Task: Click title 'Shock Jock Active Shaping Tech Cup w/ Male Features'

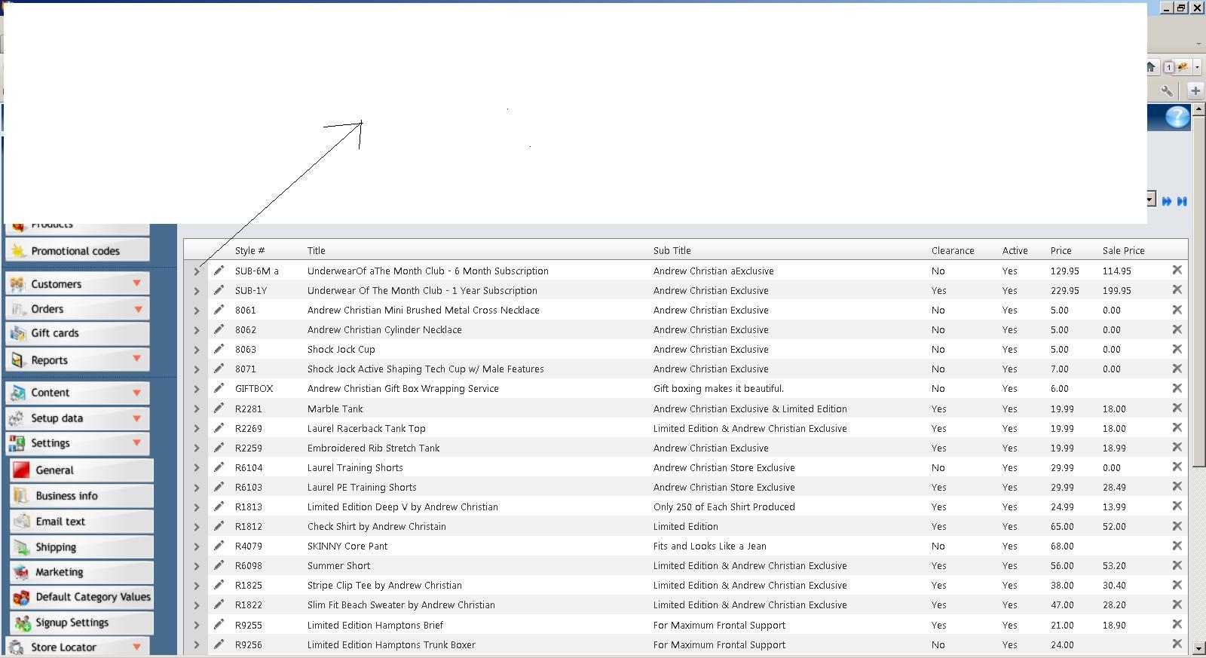Action: point(425,369)
